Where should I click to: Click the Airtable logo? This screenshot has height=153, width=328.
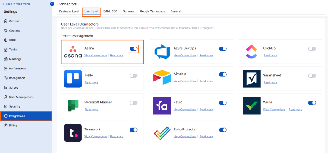[x=162, y=77]
